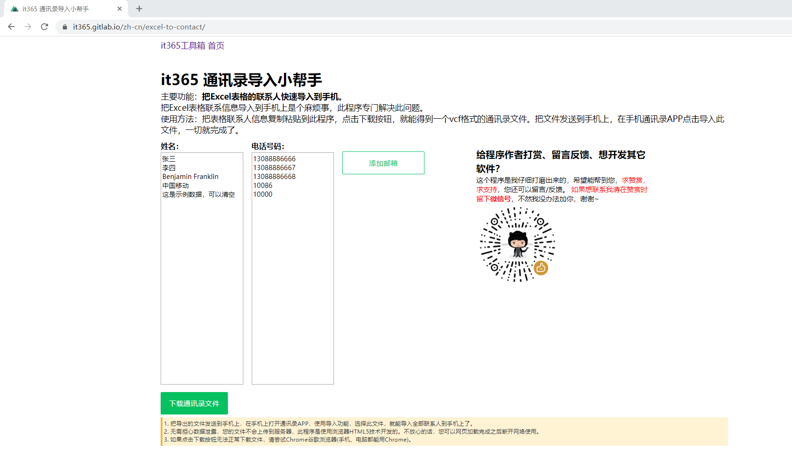Click the 姓名: label
The height and width of the screenshot is (450, 792).
pos(170,146)
